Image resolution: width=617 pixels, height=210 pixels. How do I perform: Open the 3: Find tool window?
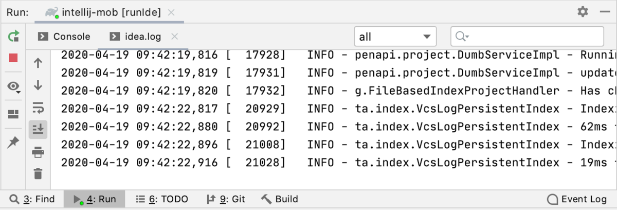click(32, 199)
